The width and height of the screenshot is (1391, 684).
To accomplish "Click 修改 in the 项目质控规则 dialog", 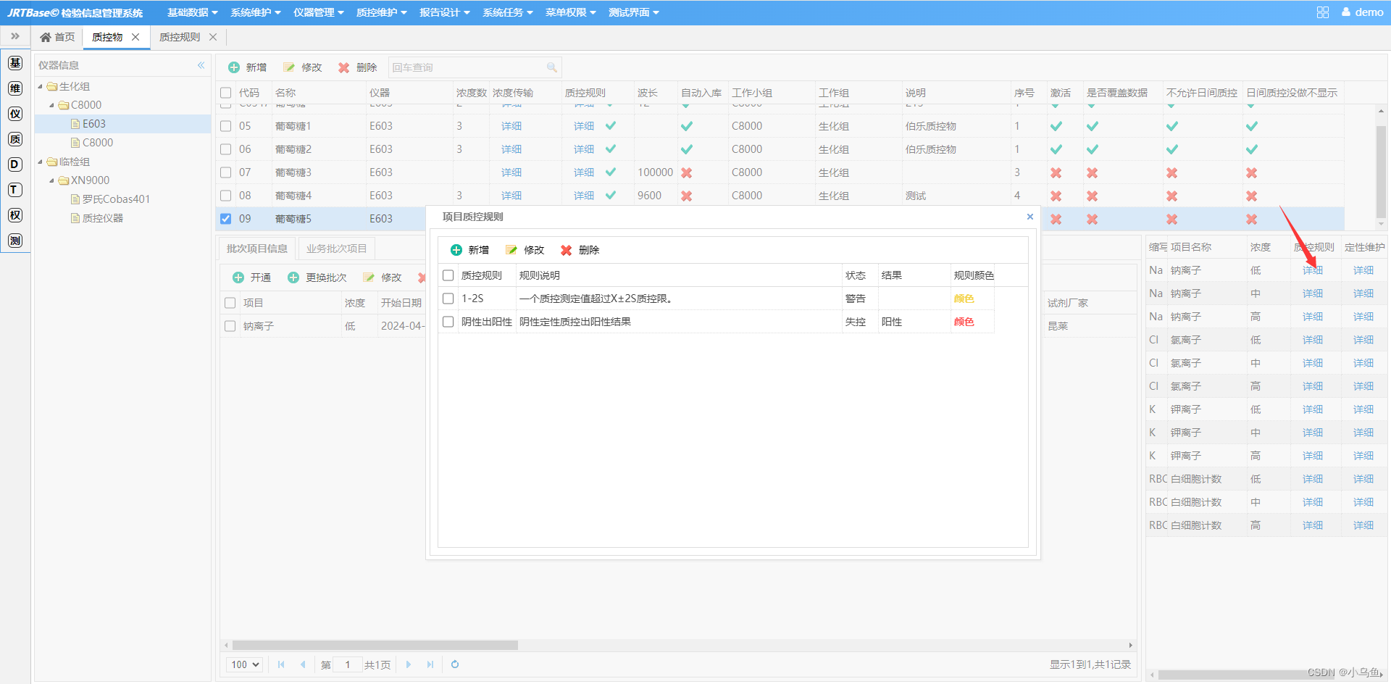I will pyautogui.click(x=525, y=250).
